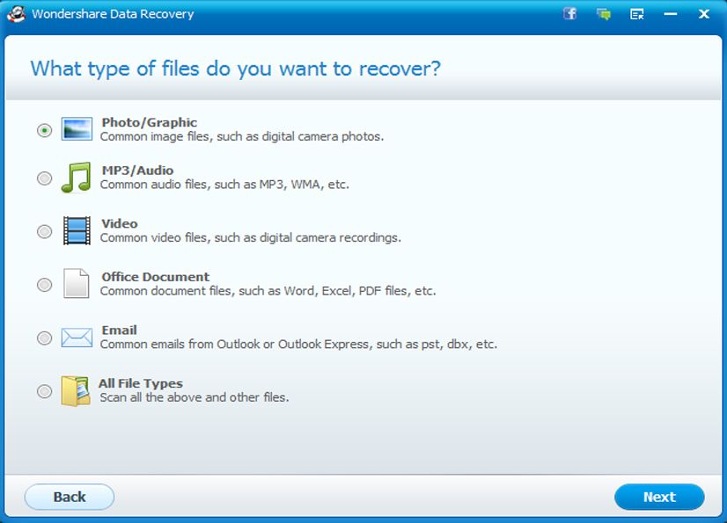Click the green music note icon

[76, 178]
